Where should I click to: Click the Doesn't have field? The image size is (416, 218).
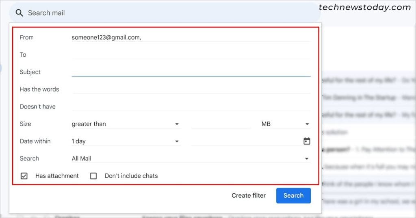tap(191, 106)
